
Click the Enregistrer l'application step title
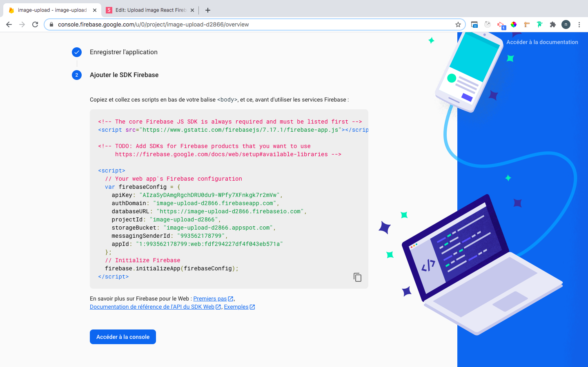(x=124, y=52)
